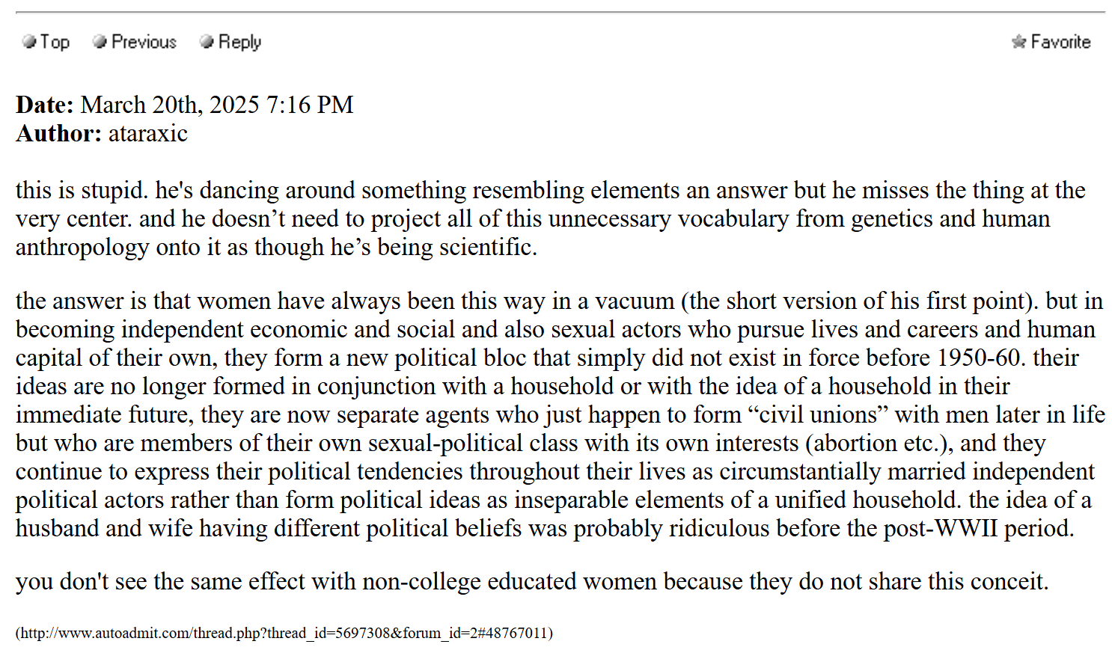1112x662 pixels.
Task: Mark post with Favorite link text
Action: point(1060,42)
